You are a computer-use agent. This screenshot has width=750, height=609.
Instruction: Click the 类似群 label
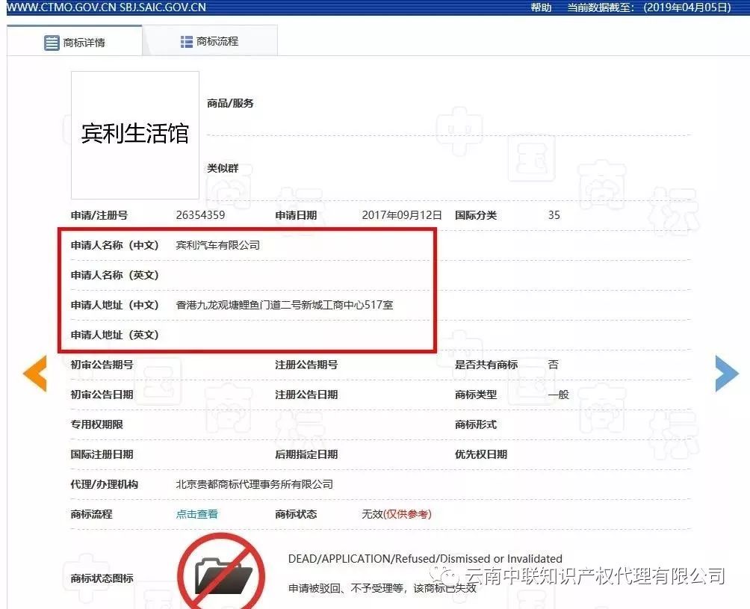(223, 168)
